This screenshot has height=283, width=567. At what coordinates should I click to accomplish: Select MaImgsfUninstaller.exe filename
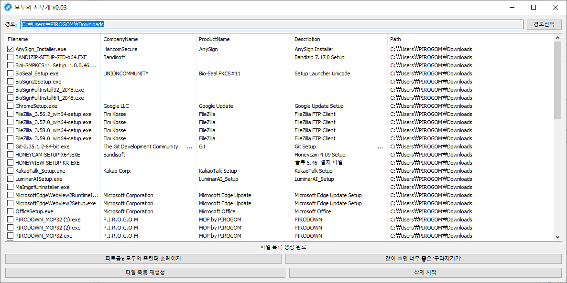42,187
